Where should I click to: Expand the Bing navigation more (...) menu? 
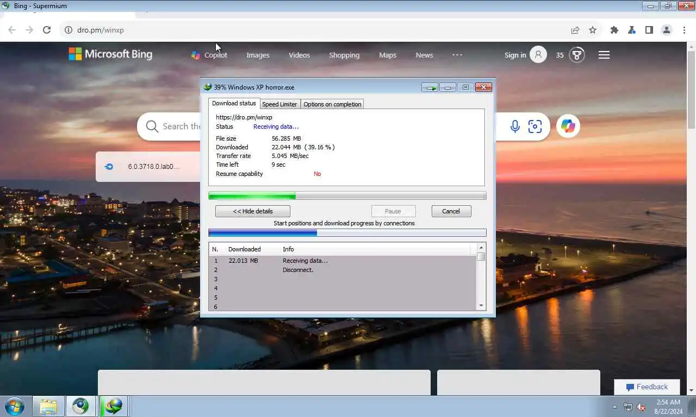click(x=457, y=54)
